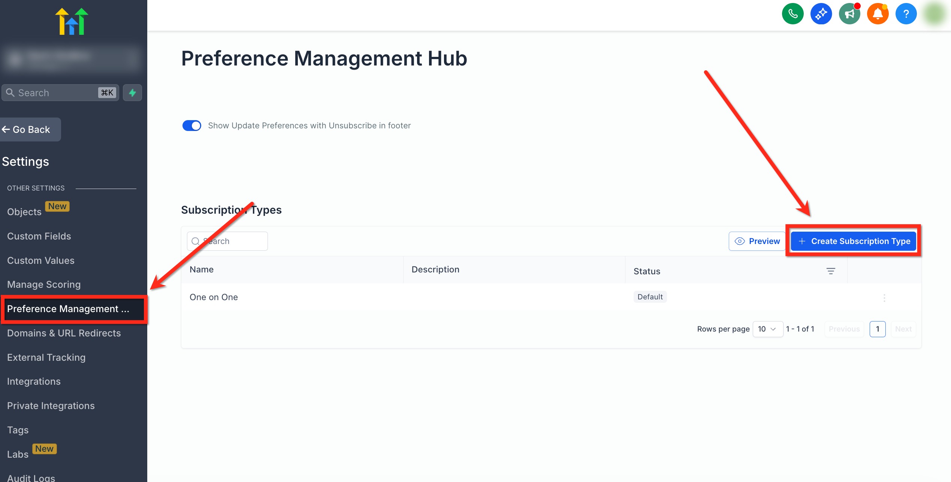Click the green phone dialer icon

click(x=792, y=14)
